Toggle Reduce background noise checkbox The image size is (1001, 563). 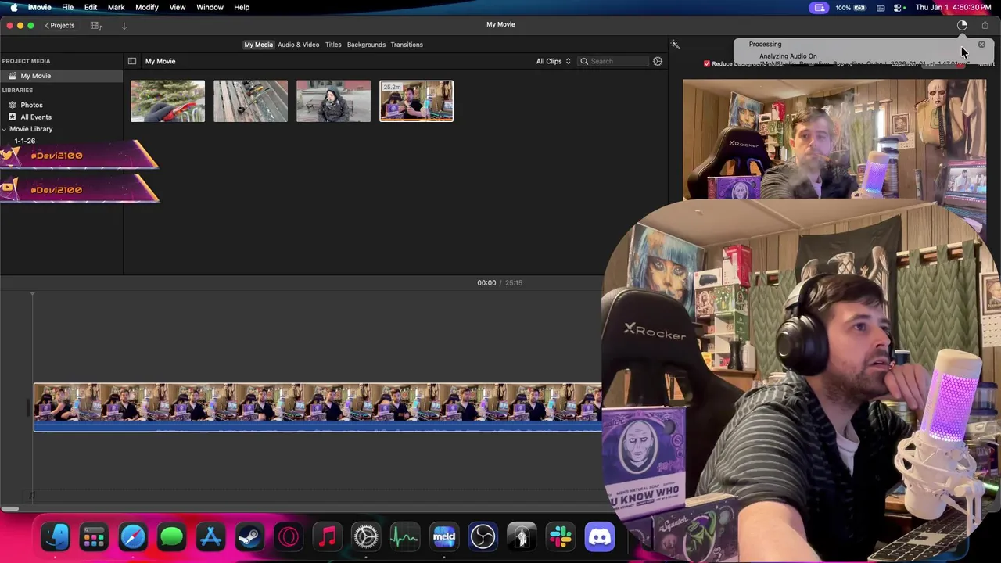coord(707,63)
